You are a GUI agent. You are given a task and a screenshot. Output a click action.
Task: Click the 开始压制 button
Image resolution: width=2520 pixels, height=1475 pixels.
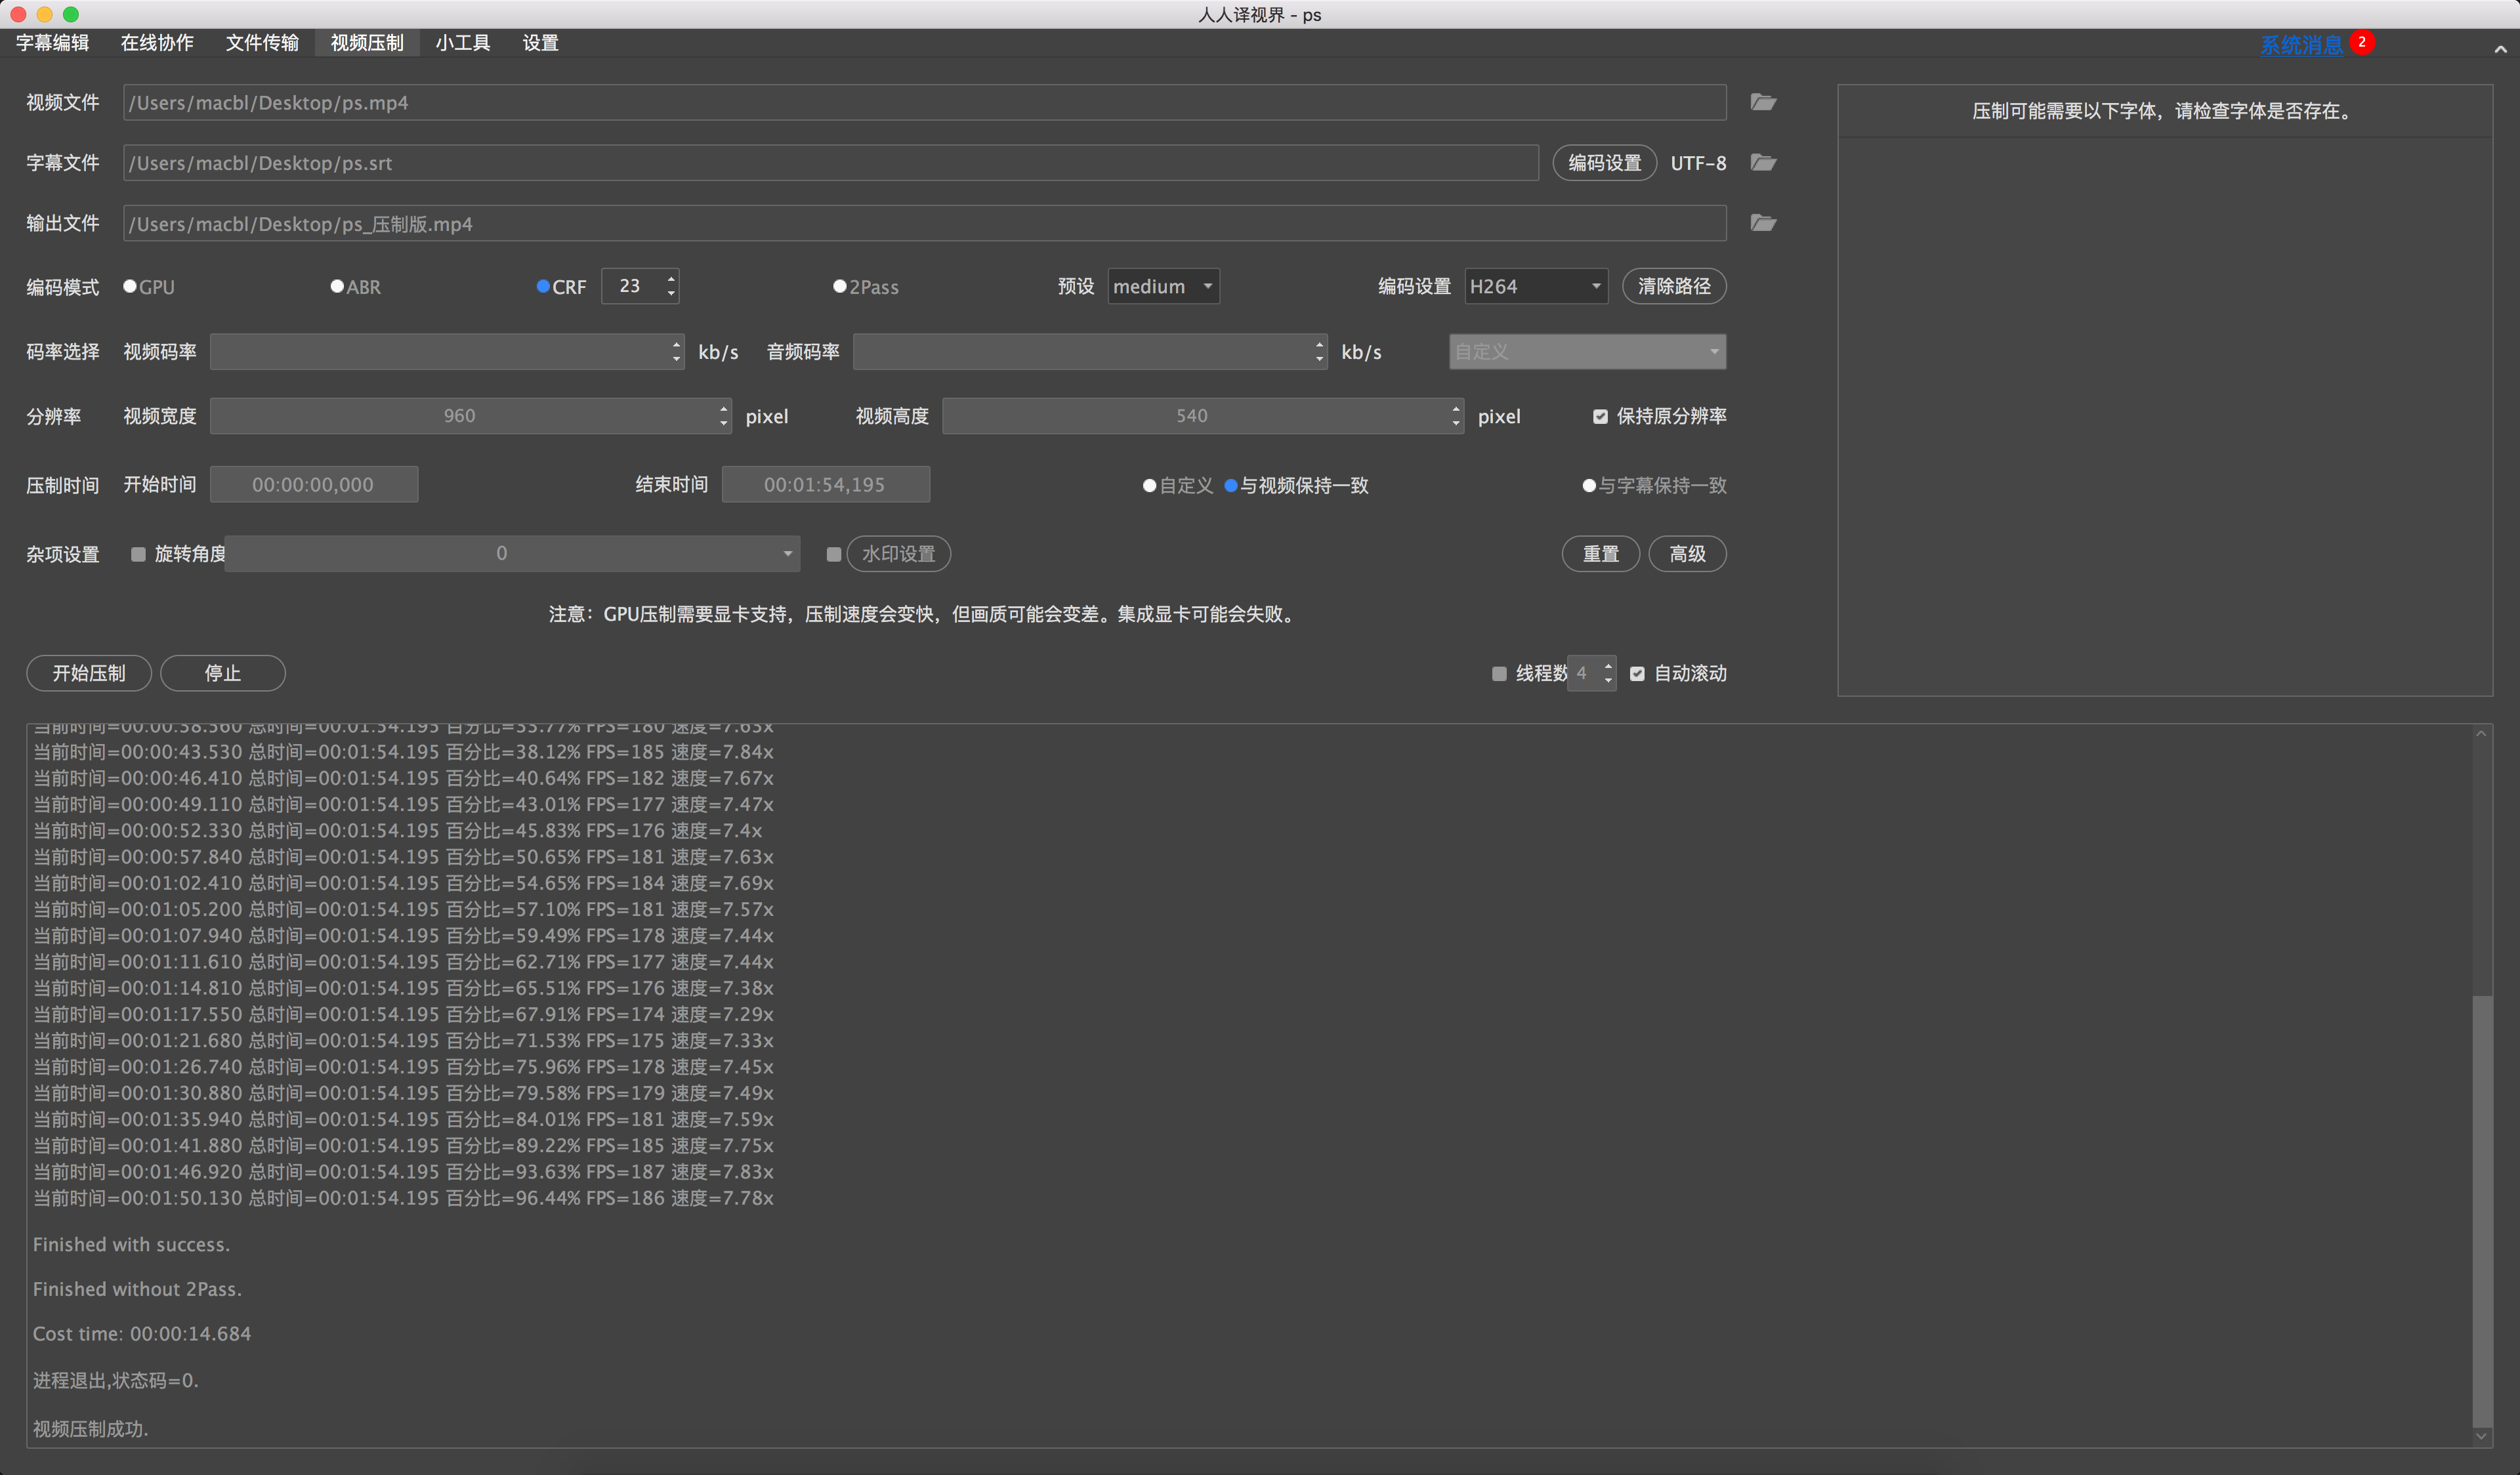89,673
